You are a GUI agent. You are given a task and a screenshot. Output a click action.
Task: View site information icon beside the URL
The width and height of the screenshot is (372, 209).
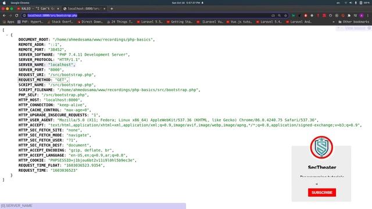(x=24, y=16)
